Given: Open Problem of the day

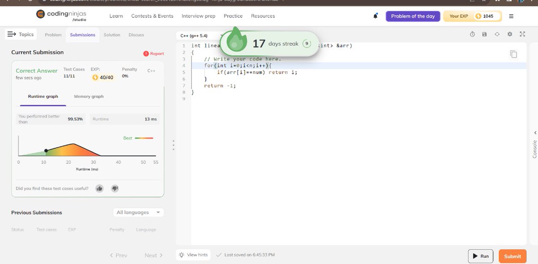Looking at the screenshot, I should 412,16.
